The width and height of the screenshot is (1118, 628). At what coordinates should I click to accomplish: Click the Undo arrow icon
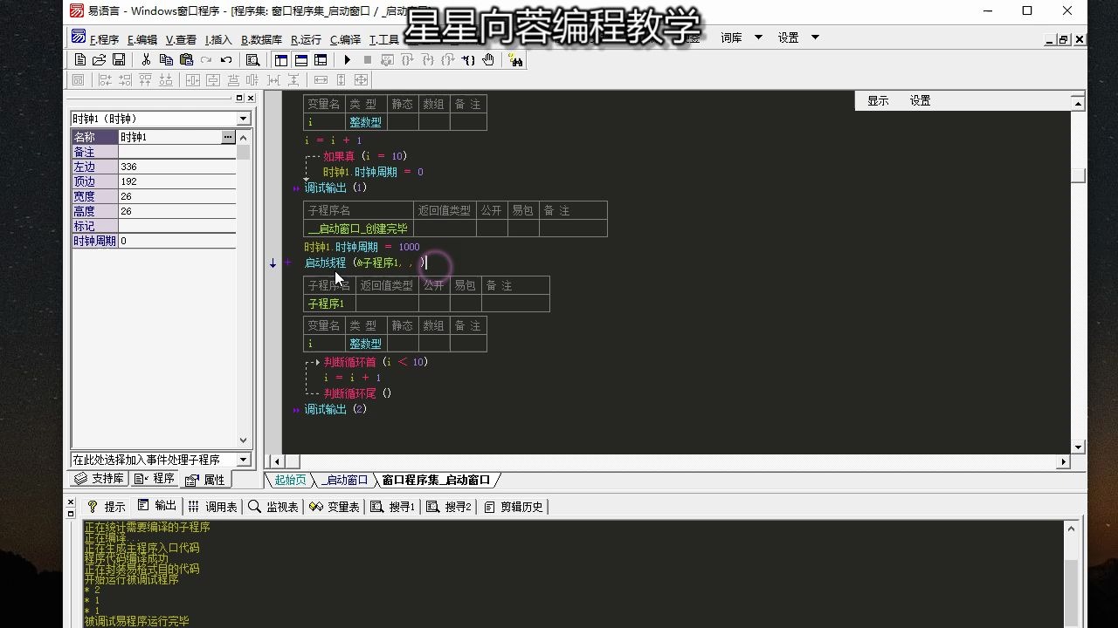224,59
